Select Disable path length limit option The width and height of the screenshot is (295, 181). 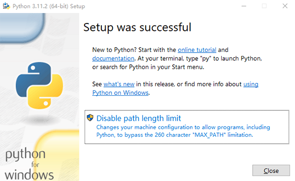tap(187, 127)
